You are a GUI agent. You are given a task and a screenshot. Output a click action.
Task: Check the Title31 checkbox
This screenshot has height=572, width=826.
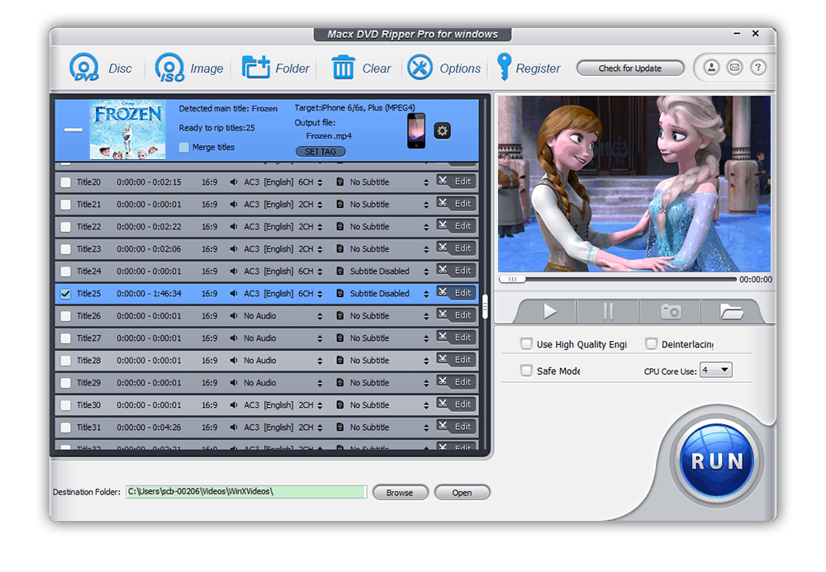[x=65, y=428]
